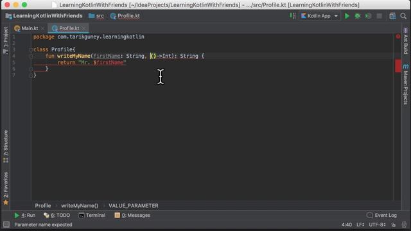Open LearningKotlinWithFriends project breadcrumb
The image size is (411, 231).
[x=44, y=16]
